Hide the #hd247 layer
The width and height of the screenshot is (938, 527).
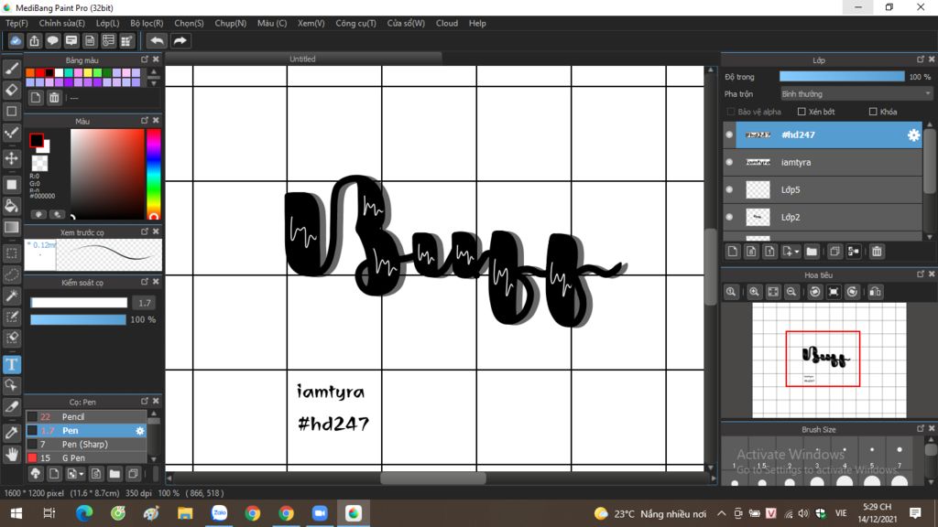pyautogui.click(x=728, y=135)
